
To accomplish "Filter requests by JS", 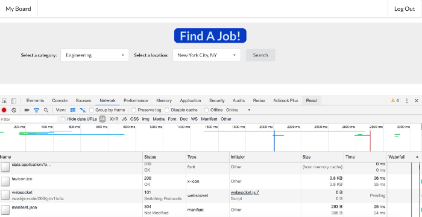I will point(124,119).
